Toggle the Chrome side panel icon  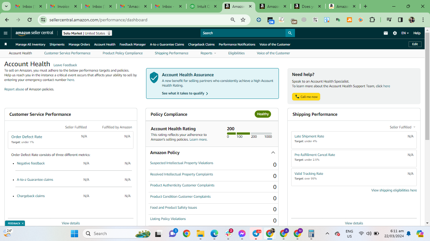400,20
